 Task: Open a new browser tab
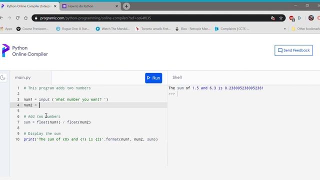click(x=126, y=6)
